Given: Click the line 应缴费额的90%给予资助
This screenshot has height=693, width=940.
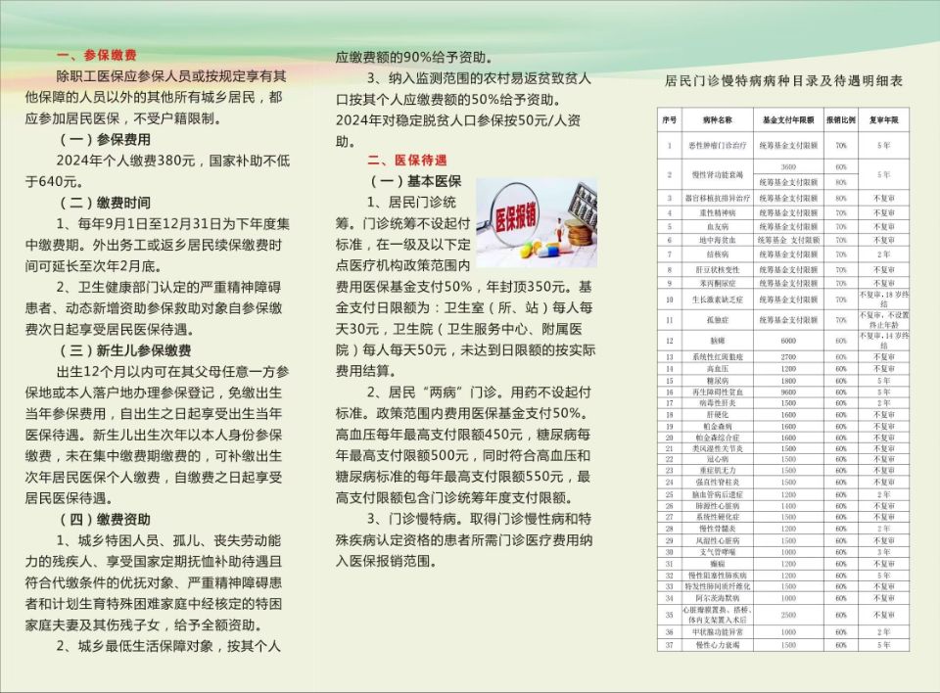Looking at the screenshot, I should [414, 58].
